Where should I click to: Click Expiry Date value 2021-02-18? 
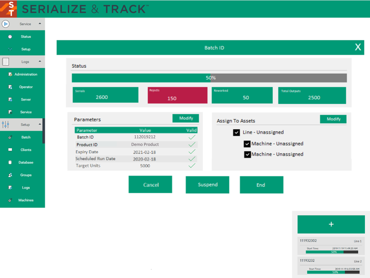(144, 152)
